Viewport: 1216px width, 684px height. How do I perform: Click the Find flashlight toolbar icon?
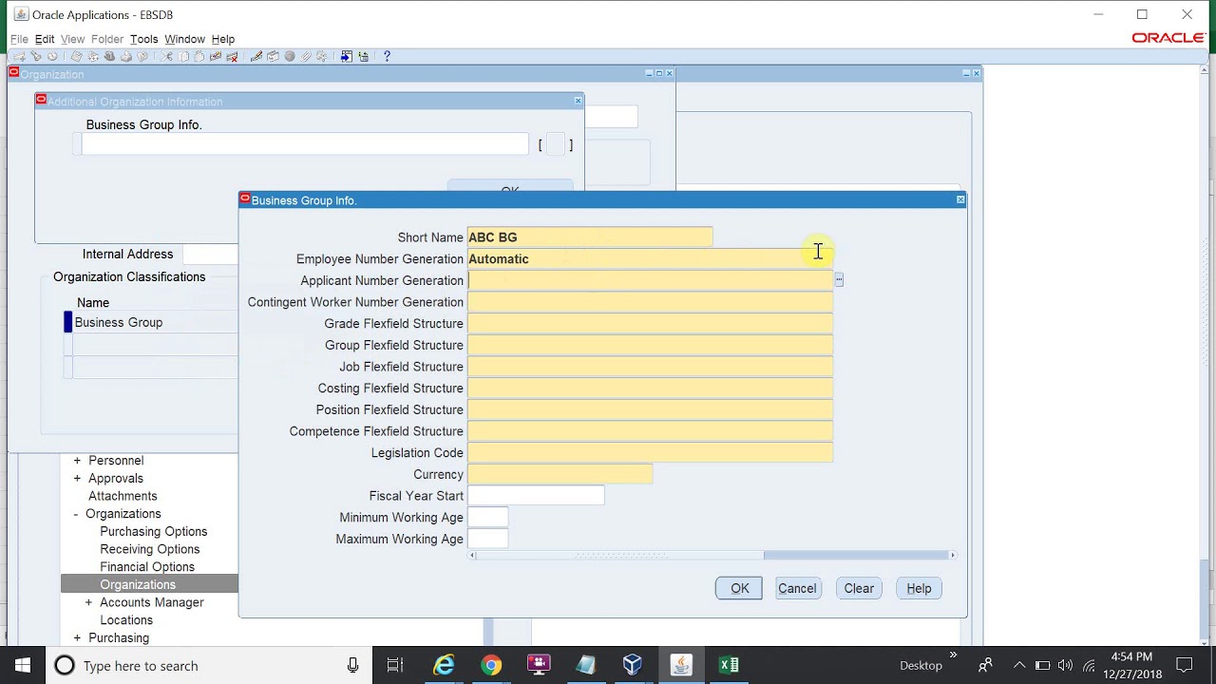point(36,56)
